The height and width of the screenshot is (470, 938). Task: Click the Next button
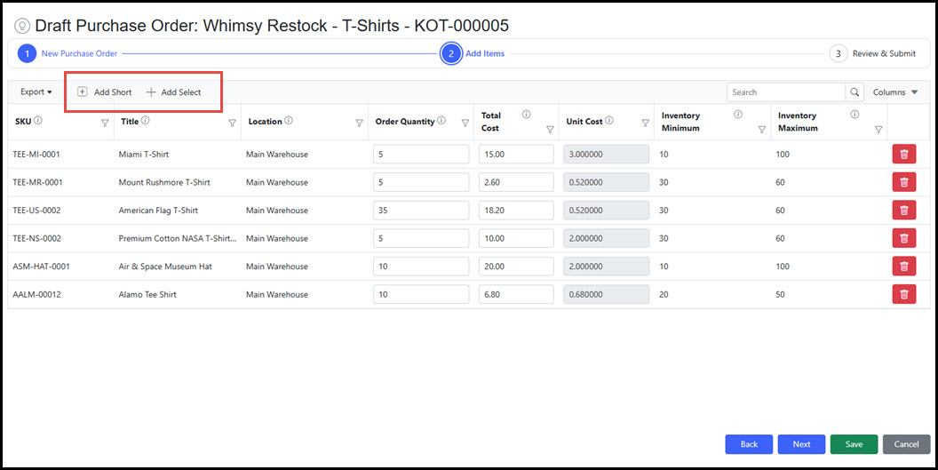point(801,444)
